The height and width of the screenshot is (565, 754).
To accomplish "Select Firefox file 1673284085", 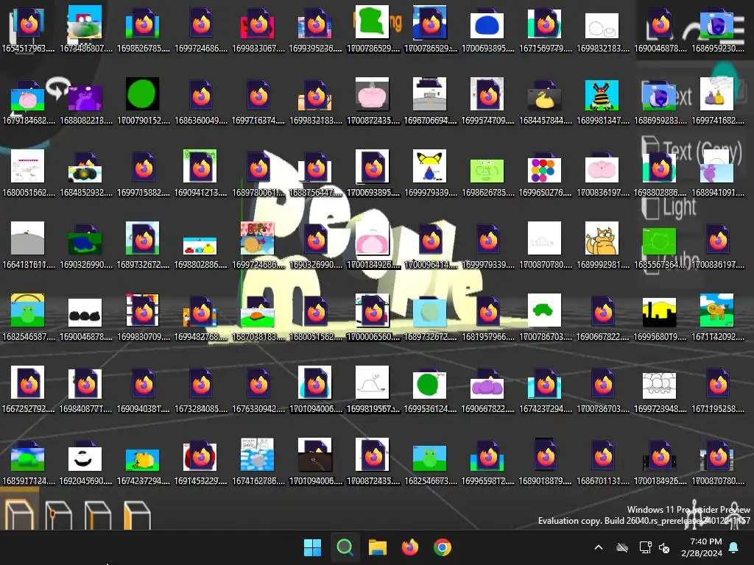I will pos(201,389).
